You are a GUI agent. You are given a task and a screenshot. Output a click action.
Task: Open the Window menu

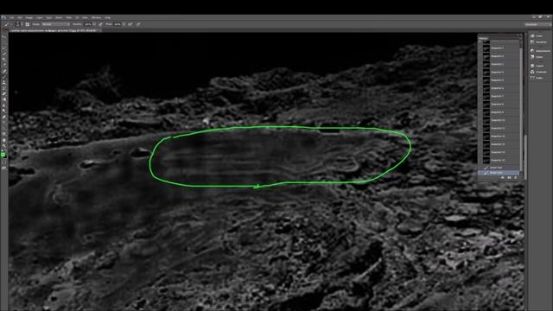tap(96, 17)
